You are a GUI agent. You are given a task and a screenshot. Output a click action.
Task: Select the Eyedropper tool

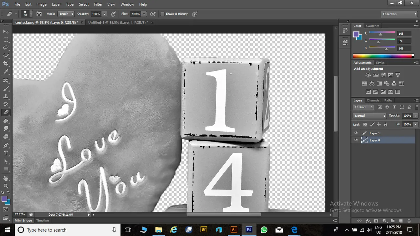6,72
